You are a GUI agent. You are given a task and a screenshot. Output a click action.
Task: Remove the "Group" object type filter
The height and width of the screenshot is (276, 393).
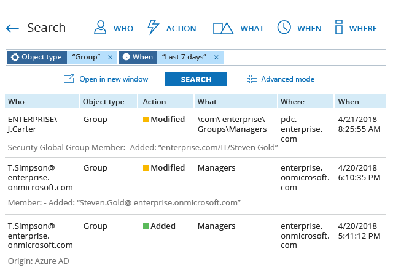pyautogui.click(x=110, y=57)
